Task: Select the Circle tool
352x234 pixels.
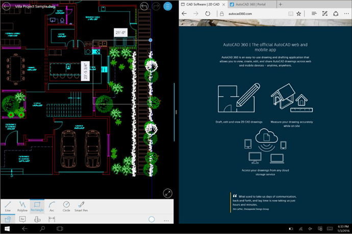Action: tap(66, 206)
